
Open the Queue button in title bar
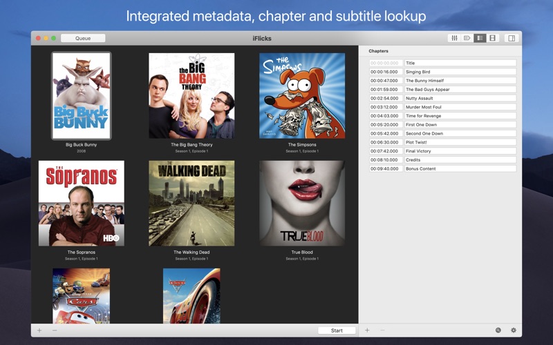(x=83, y=39)
